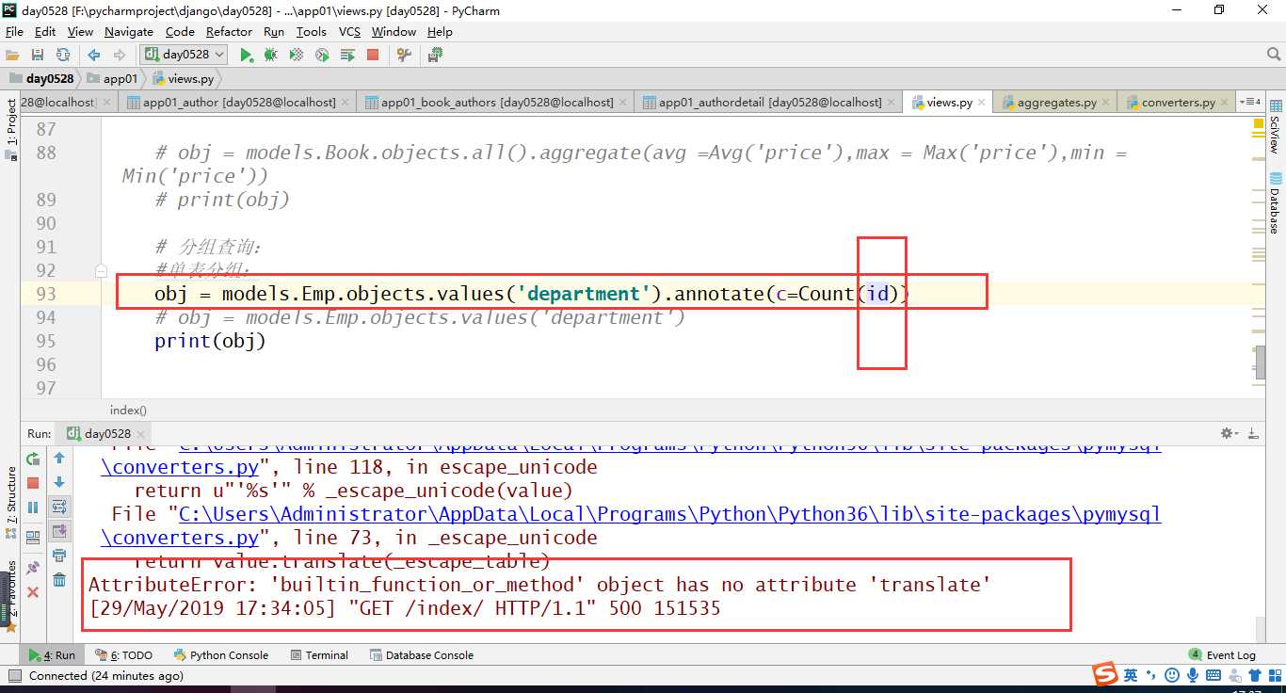Start Debug using the bug icon
The height and width of the screenshot is (693, 1286).
271,55
